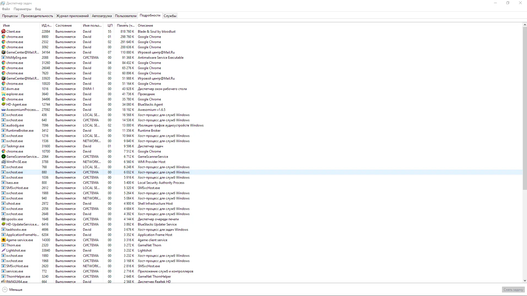Sort by the ИД процесса column header
The image size is (527, 296).
[x=47, y=26]
